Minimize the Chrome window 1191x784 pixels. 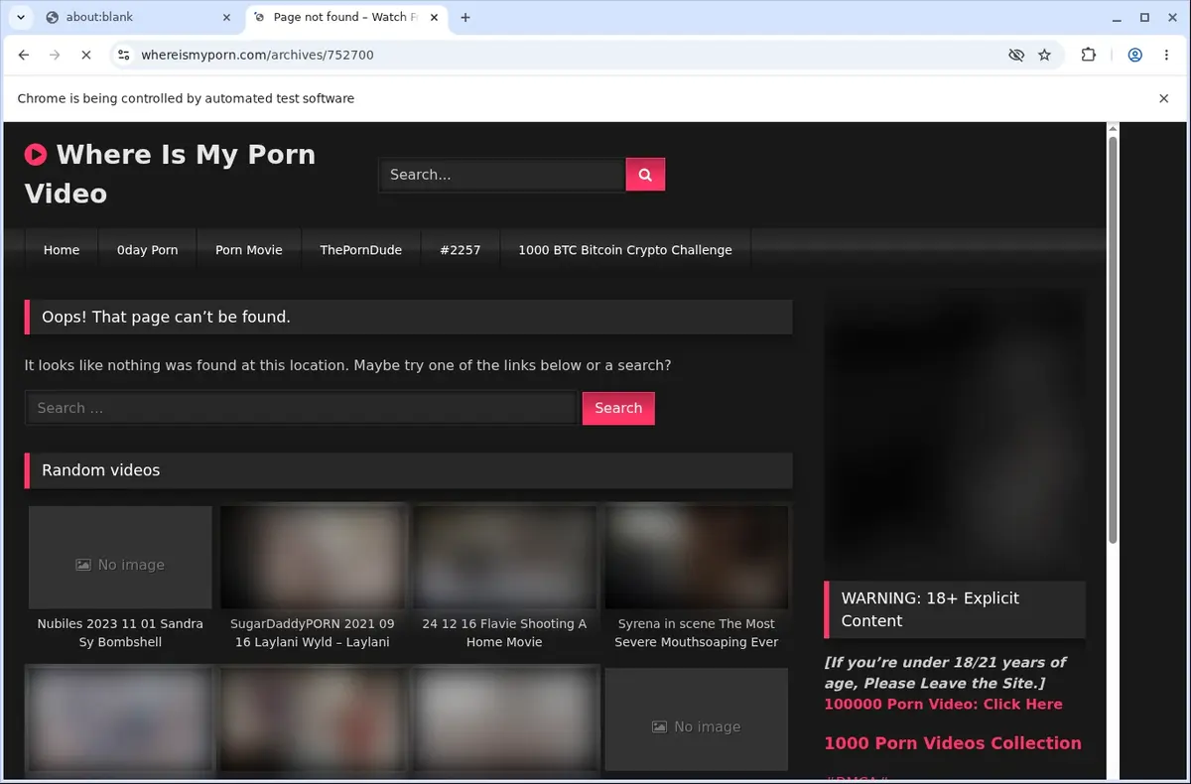pos(1118,17)
